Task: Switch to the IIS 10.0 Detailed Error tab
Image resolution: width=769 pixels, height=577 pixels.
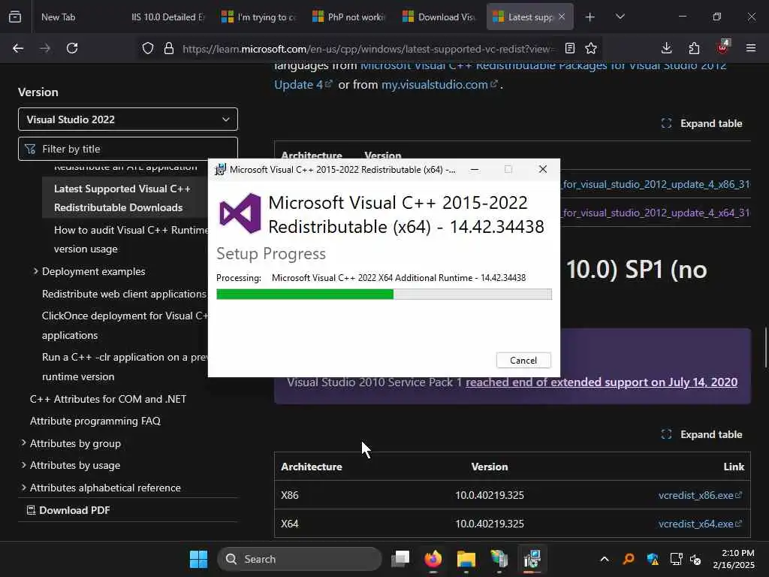Action: point(167,17)
